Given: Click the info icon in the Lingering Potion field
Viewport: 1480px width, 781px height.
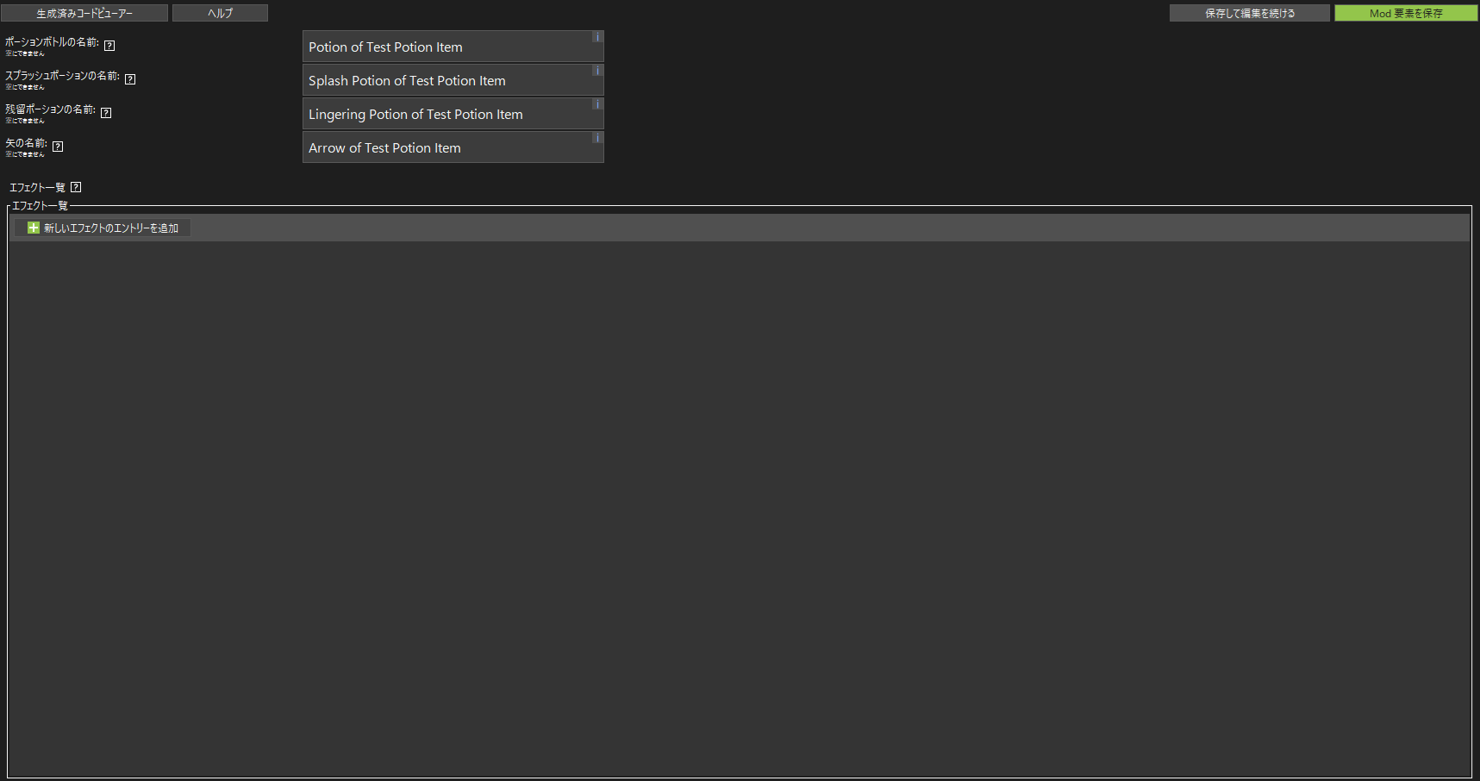Looking at the screenshot, I should 596,104.
